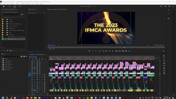Open the Markers menu
Viewport: 176px width, 99px height.
tap(18, 4)
